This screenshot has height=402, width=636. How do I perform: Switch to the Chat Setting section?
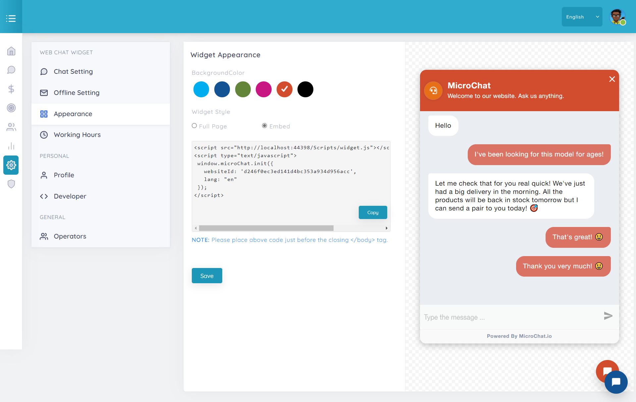coord(73,71)
